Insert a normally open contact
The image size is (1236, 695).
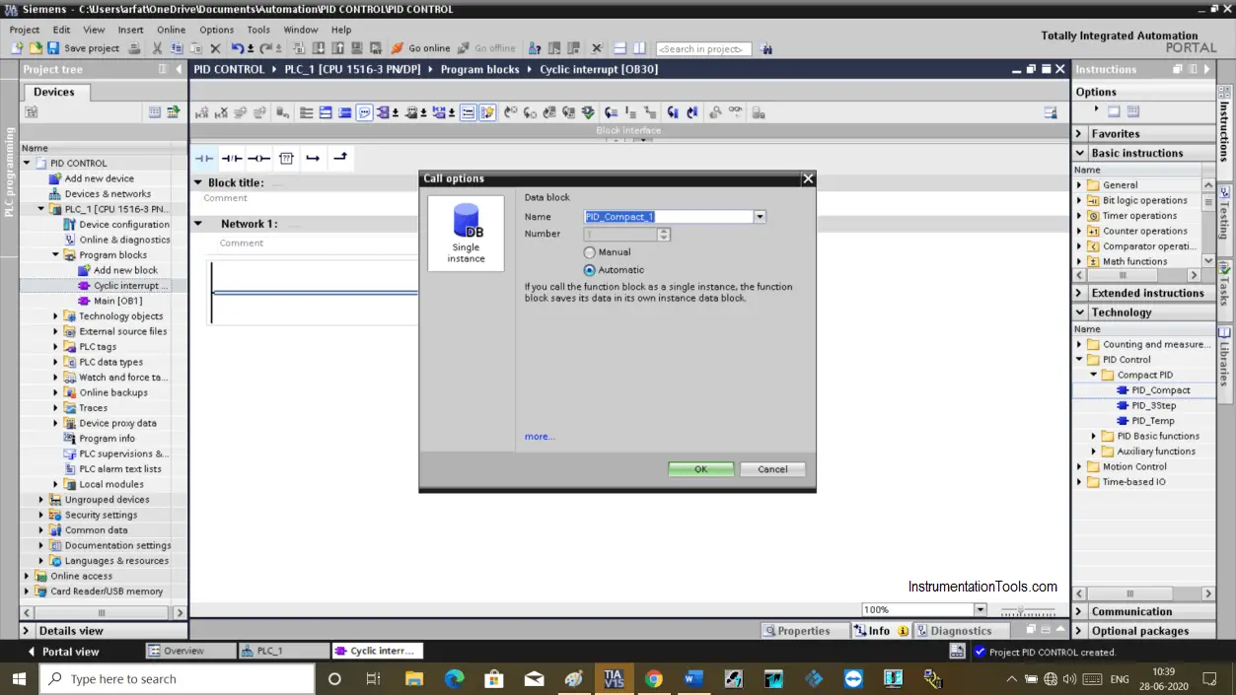tap(203, 158)
